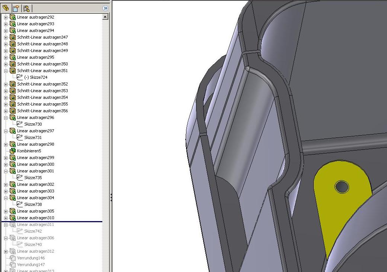
Task: Select the suppressed feature Linear austragen306
Action: click(36, 238)
